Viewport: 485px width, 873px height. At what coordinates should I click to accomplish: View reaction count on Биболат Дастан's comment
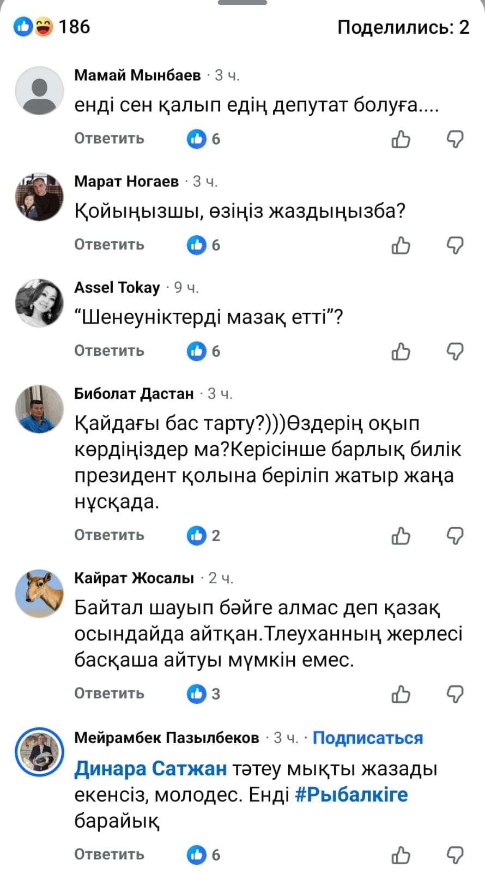tap(204, 536)
